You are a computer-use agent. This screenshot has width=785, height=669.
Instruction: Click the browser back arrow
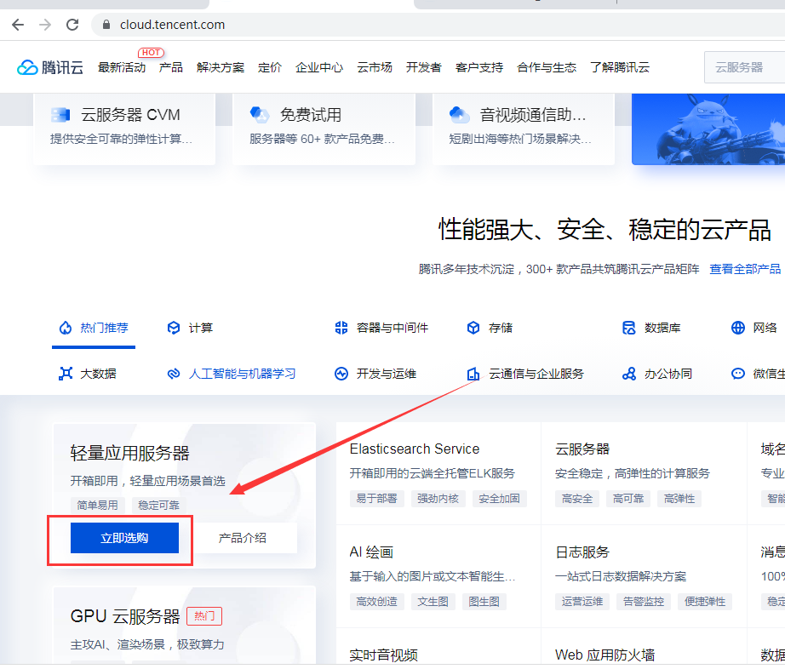click(x=18, y=25)
